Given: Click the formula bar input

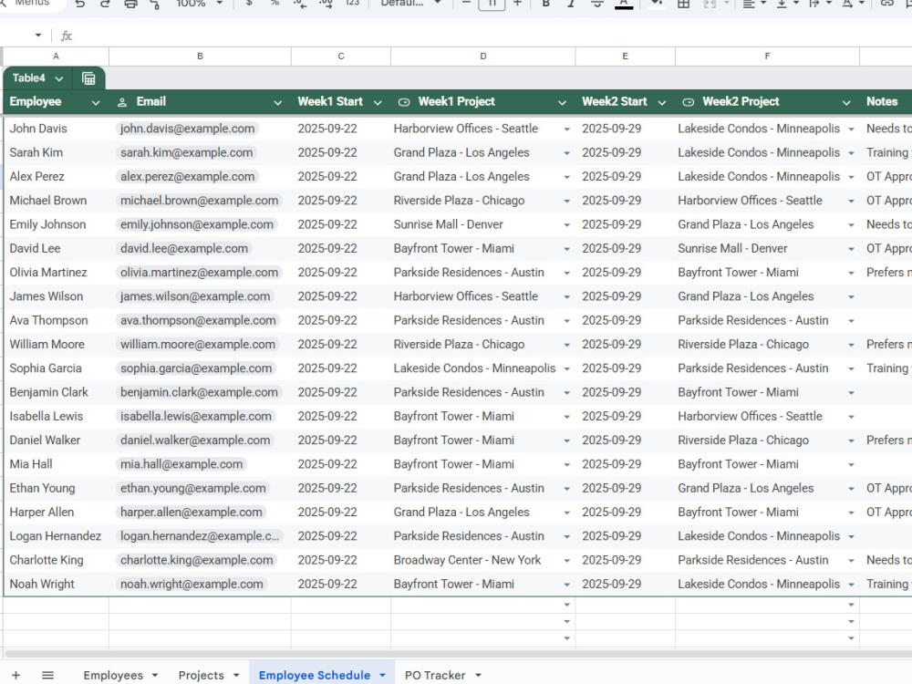Looking at the screenshot, I should click(x=494, y=36).
